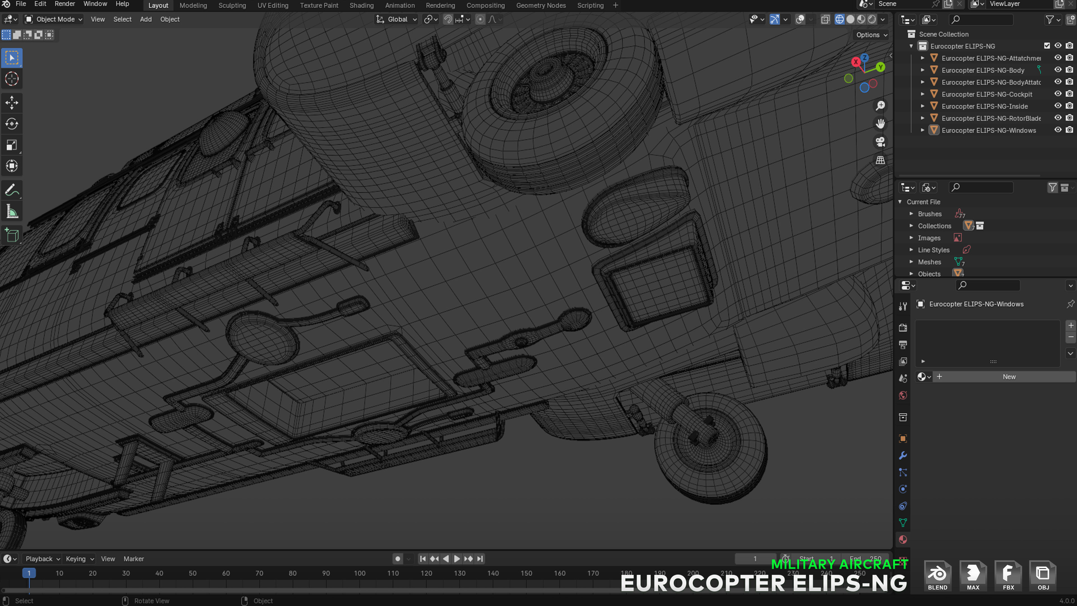Open the View Layer properties tab
Image resolution: width=1077 pixels, height=606 pixels.
click(903, 361)
